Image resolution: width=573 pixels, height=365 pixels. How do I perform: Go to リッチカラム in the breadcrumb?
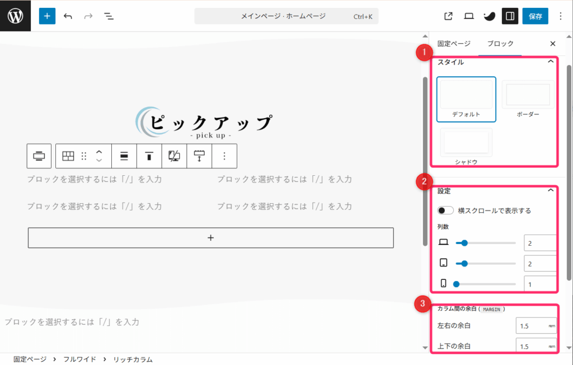tap(133, 359)
